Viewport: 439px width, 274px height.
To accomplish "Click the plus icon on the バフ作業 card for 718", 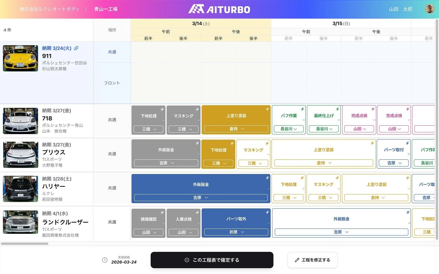I will (x=303, y=109).
